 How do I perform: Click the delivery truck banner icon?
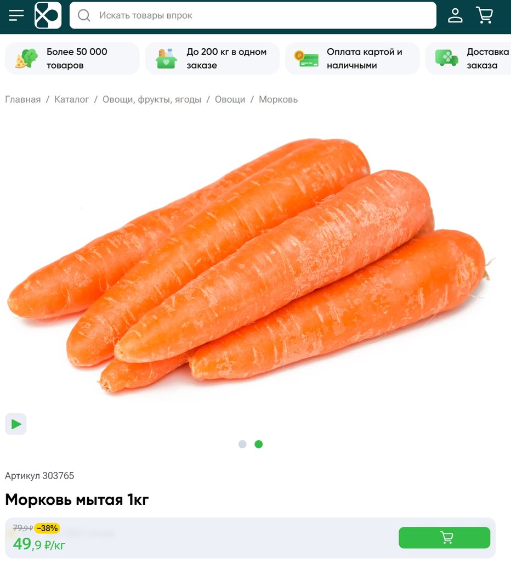click(x=446, y=58)
